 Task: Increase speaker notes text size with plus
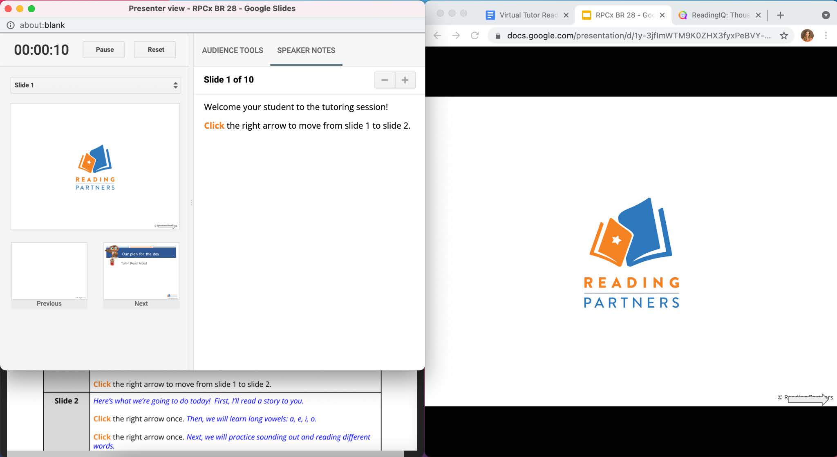[x=405, y=80]
